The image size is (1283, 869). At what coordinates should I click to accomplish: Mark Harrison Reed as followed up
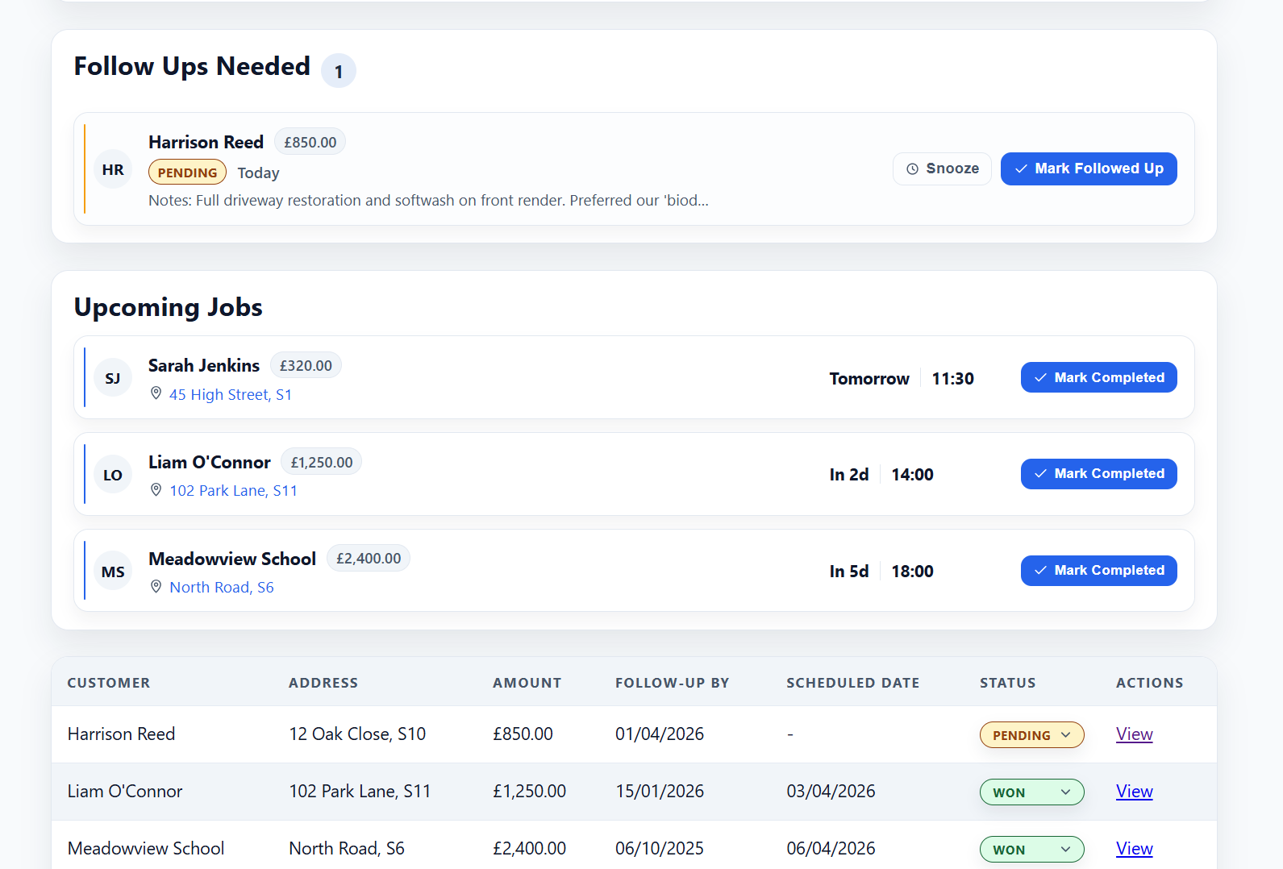1089,168
